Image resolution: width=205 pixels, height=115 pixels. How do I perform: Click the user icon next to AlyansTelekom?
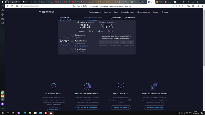(72, 50)
